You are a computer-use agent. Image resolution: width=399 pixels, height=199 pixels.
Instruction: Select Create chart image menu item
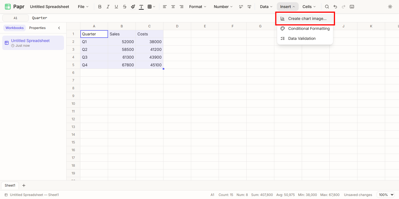point(305,19)
